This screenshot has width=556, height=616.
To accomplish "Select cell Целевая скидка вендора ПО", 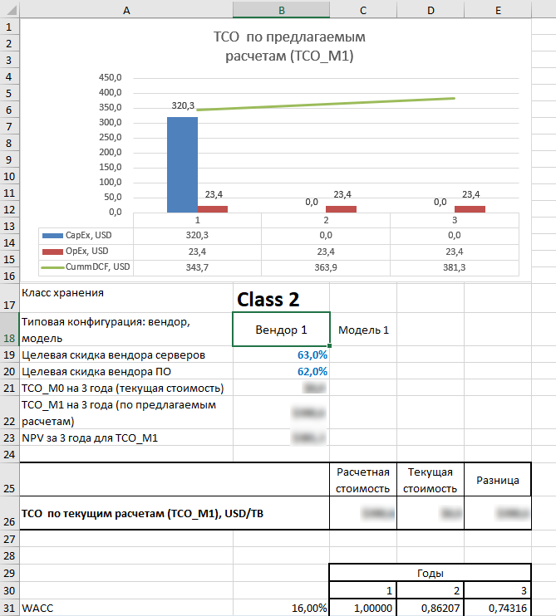I will tap(126, 371).
